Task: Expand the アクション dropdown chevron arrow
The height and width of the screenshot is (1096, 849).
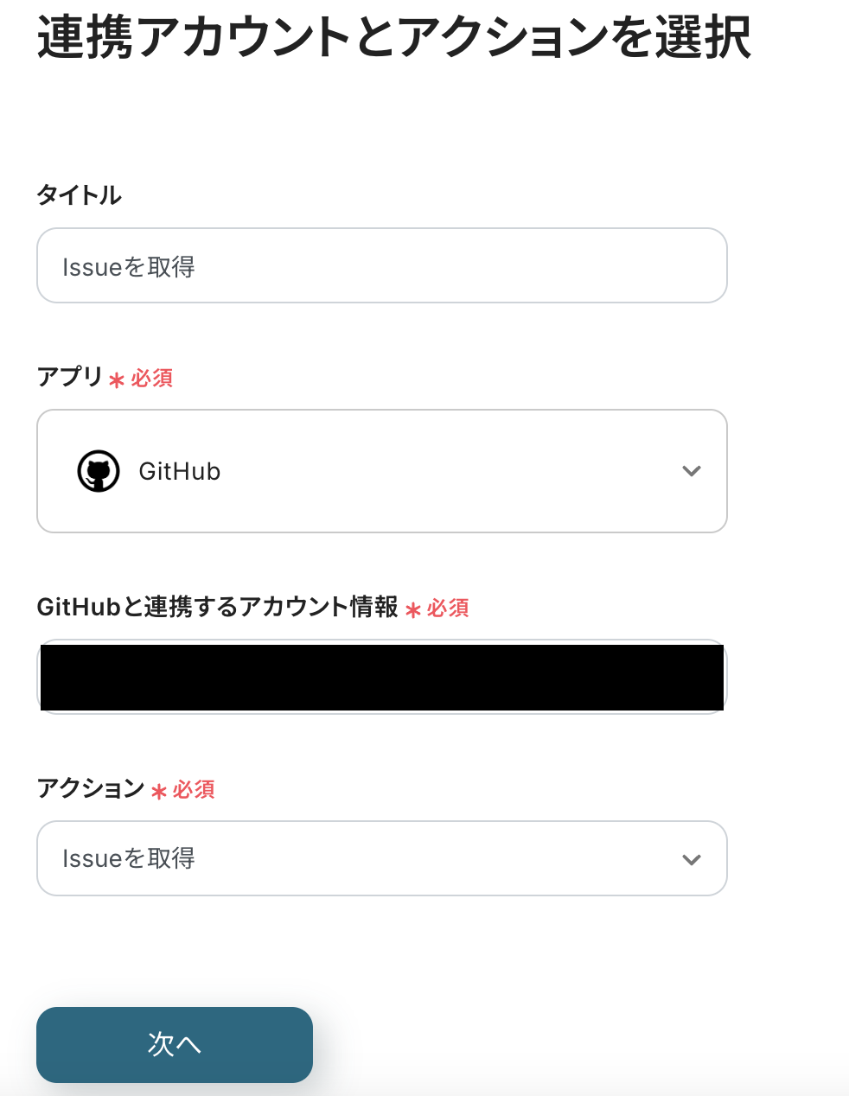Action: (691, 859)
